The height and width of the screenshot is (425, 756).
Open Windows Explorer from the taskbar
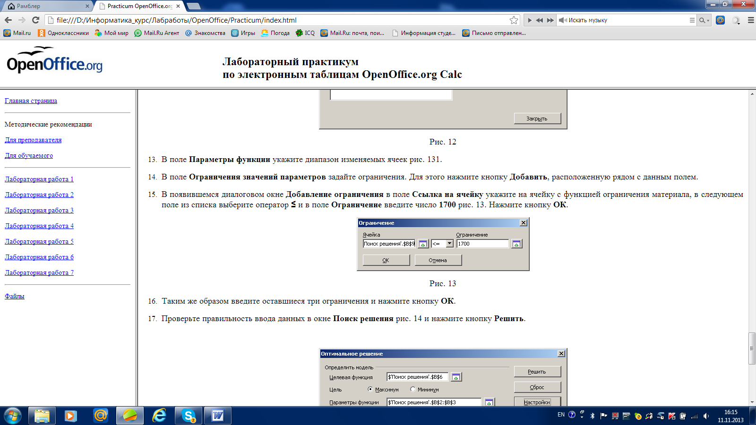(42, 416)
